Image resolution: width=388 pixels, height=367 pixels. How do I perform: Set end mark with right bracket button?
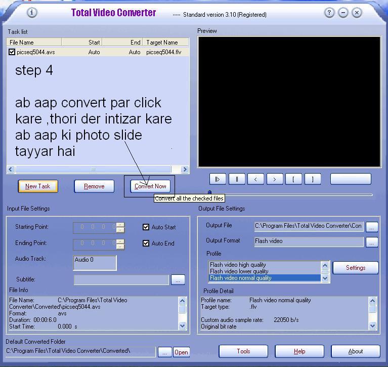(313, 179)
